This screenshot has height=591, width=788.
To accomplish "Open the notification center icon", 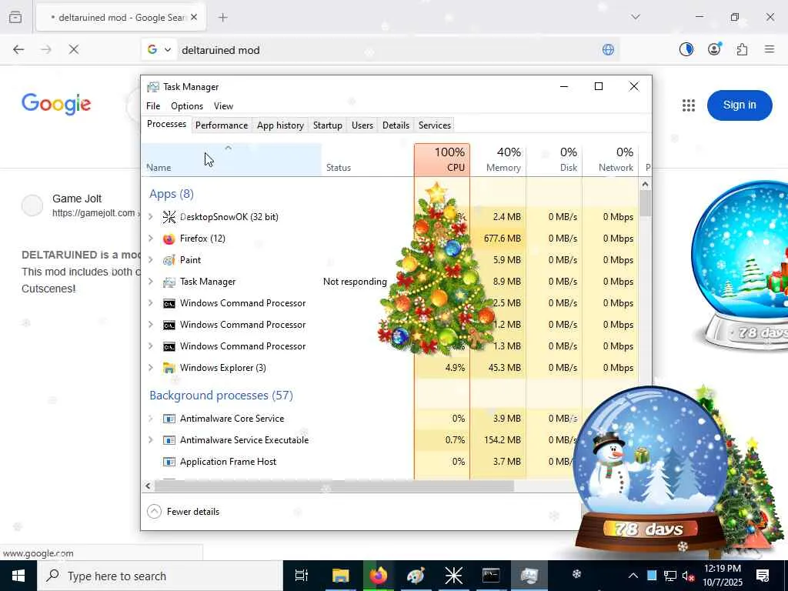I will pyautogui.click(x=763, y=576).
